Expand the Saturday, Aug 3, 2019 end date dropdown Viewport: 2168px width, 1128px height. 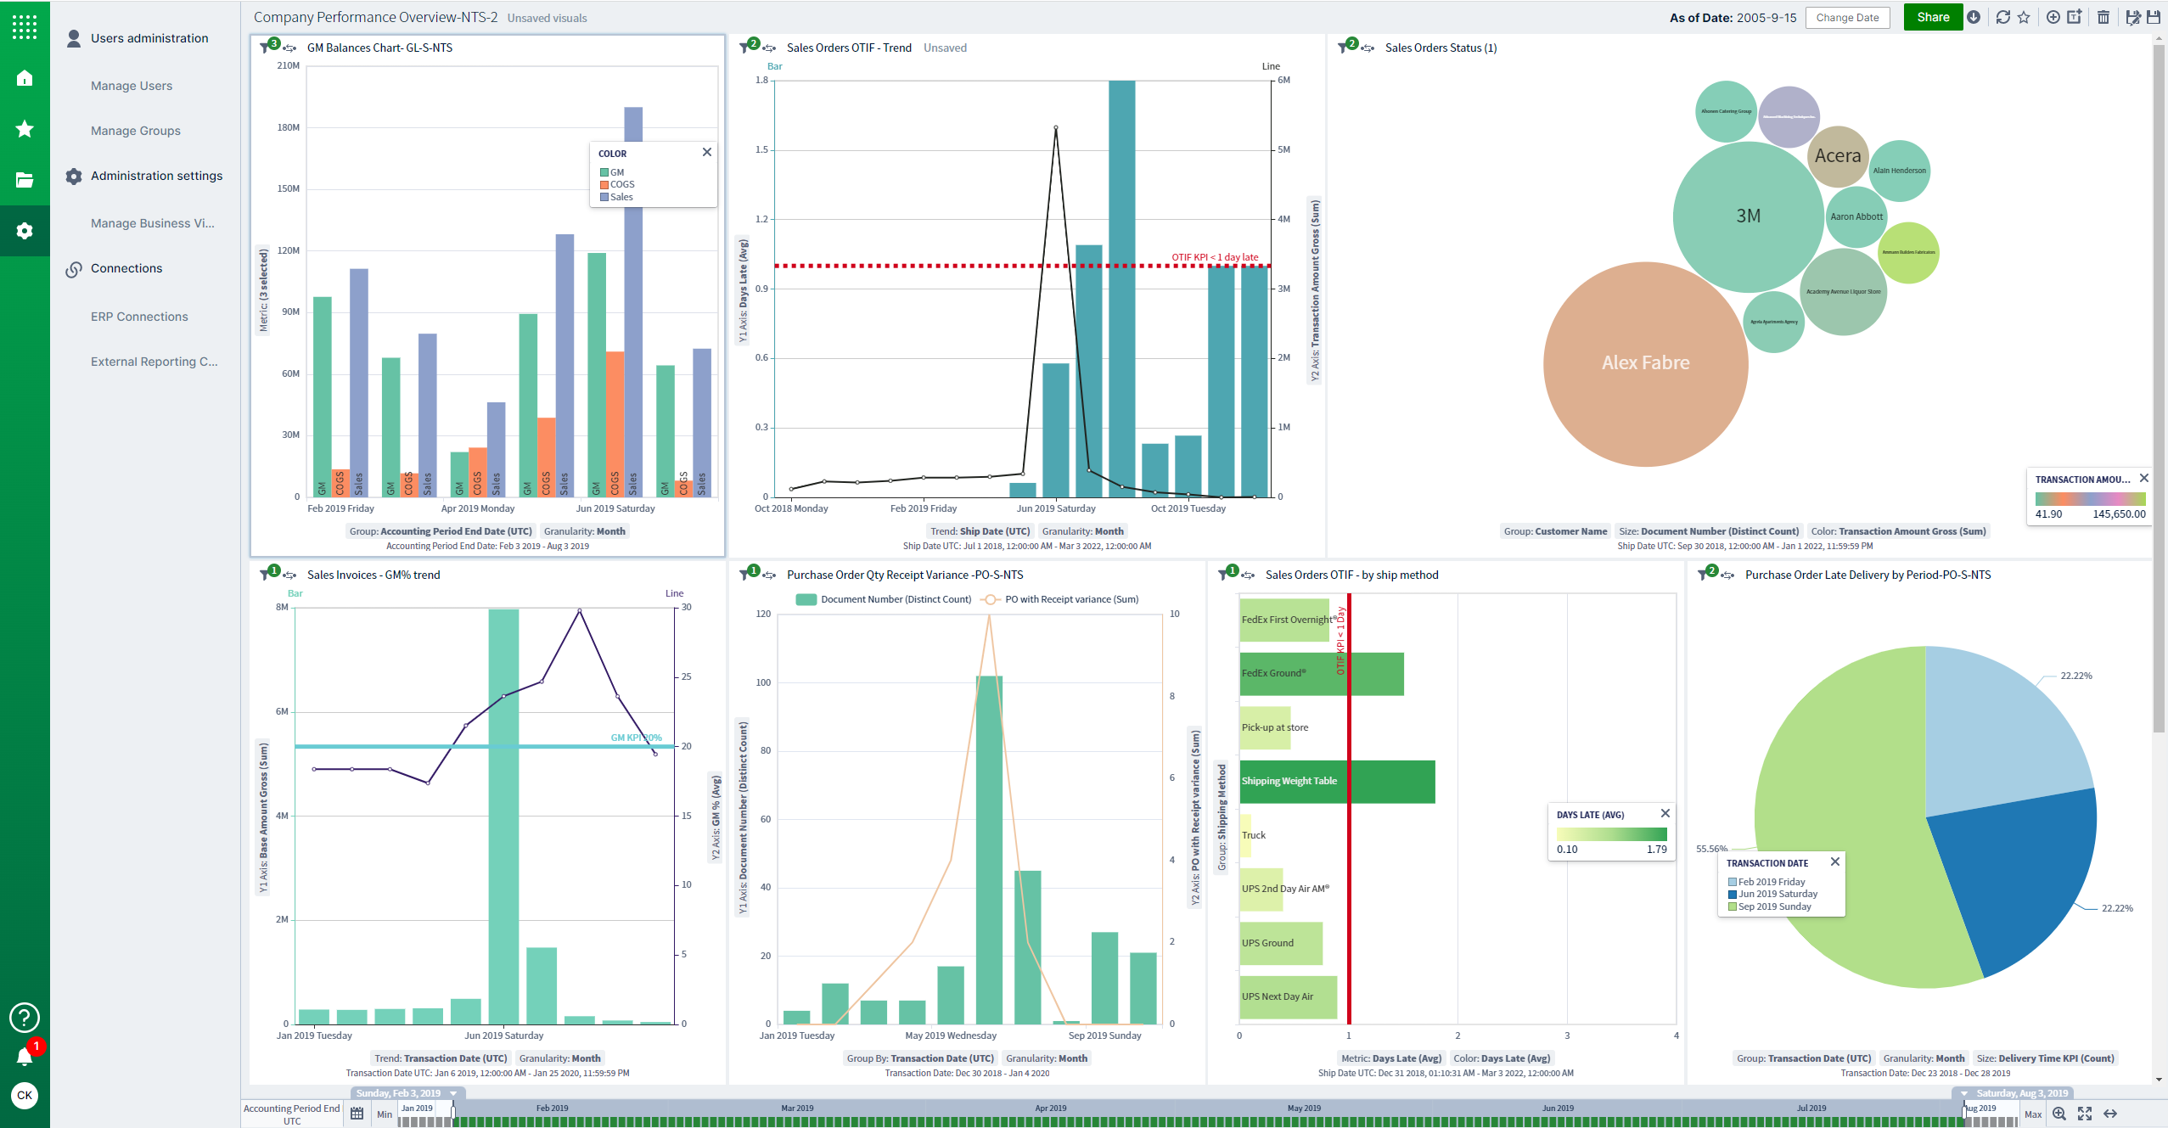(x=1964, y=1093)
